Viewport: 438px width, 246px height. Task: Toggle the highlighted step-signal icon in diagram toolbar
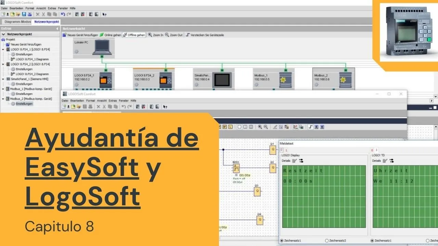(x=310, y=127)
